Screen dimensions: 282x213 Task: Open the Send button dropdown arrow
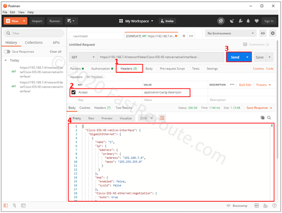click(x=247, y=57)
